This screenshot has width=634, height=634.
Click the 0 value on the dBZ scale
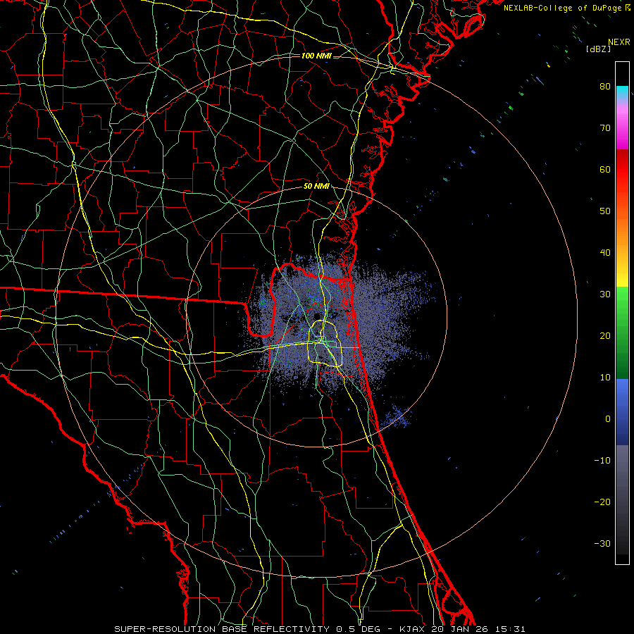608,419
